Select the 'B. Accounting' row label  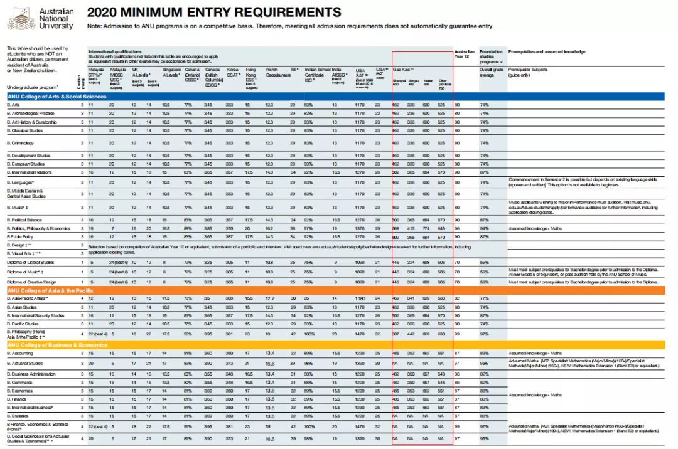pyautogui.click(x=20, y=353)
